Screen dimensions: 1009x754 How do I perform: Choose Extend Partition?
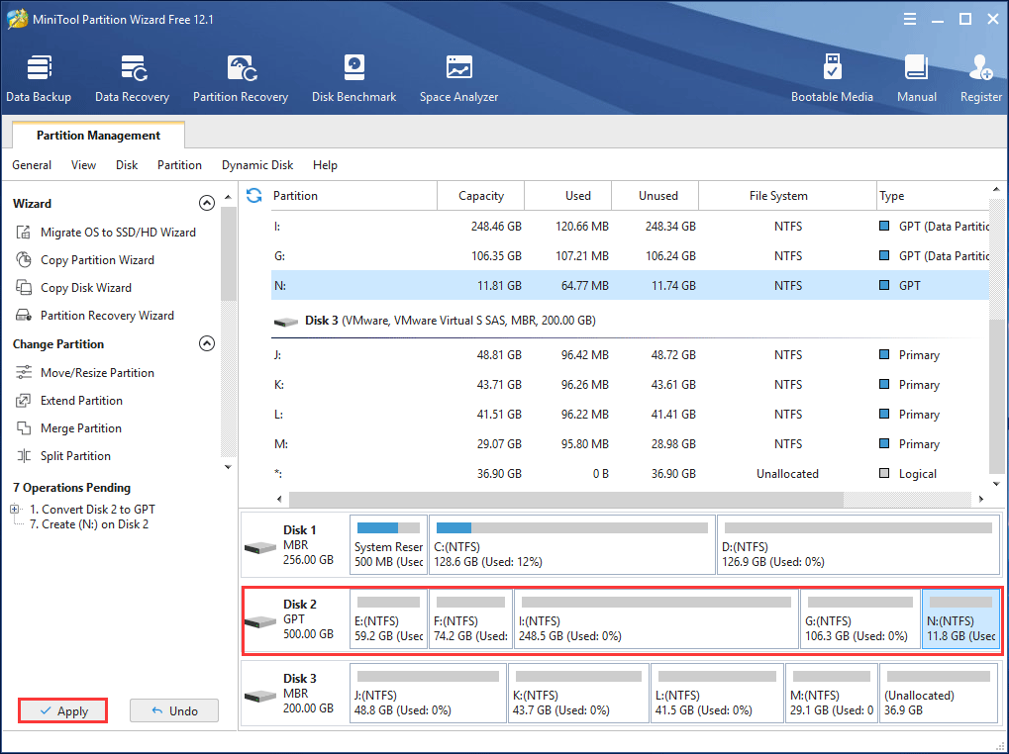(69, 401)
